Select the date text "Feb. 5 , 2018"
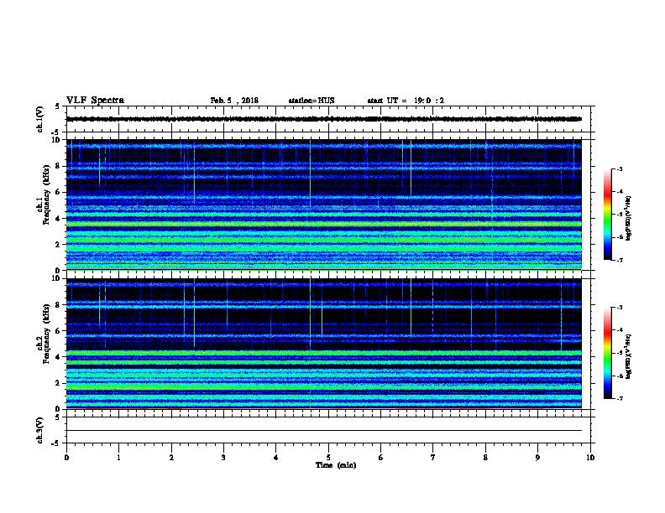 234,101
